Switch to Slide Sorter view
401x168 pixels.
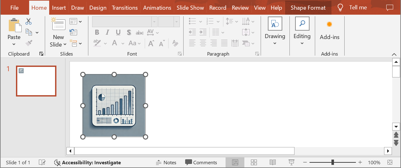[x=254, y=162]
